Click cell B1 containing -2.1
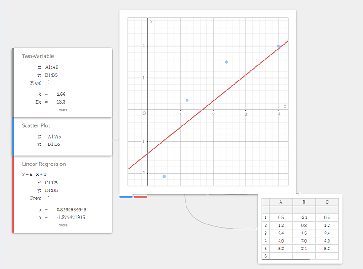This screenshot has height=269, width=363. pyautogui.click(x=304, y=218)
